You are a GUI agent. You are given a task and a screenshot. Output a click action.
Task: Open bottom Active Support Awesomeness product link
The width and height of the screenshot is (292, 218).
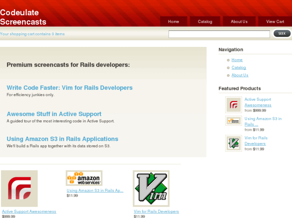[x=29, y=212]
